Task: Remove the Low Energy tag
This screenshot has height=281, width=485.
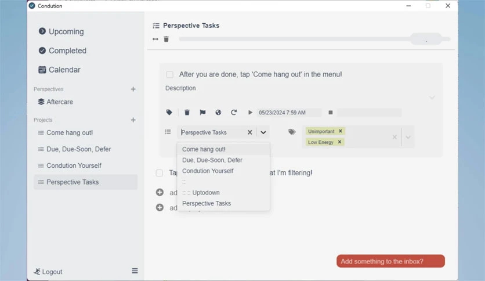Action: coord(339,142)
